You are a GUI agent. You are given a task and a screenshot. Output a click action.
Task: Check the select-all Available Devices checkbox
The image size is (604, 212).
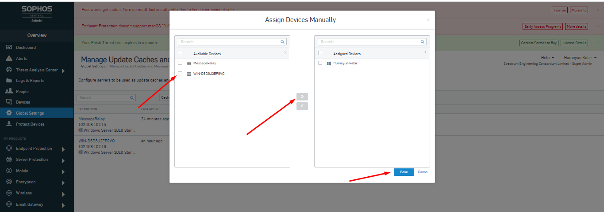[180, 53]
